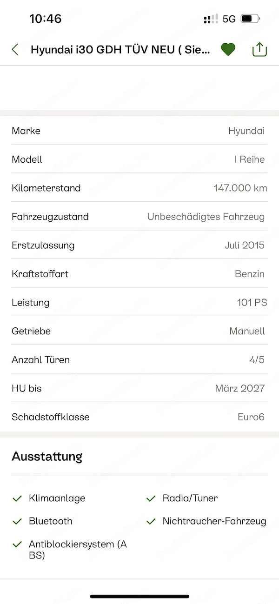Tap the Radio/Tuner checkmark icon
The image size is (279, 604).
[151, 498]
